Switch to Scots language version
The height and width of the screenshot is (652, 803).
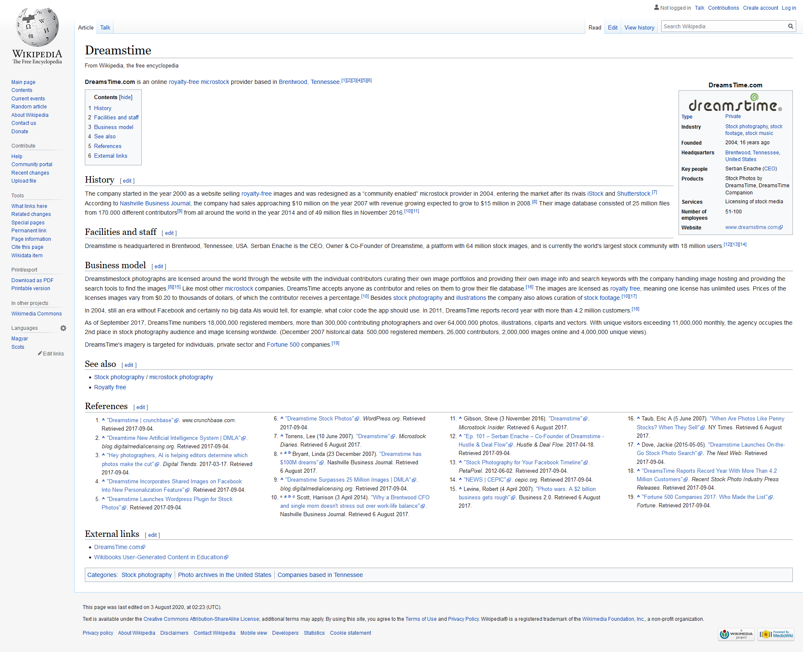18,347
